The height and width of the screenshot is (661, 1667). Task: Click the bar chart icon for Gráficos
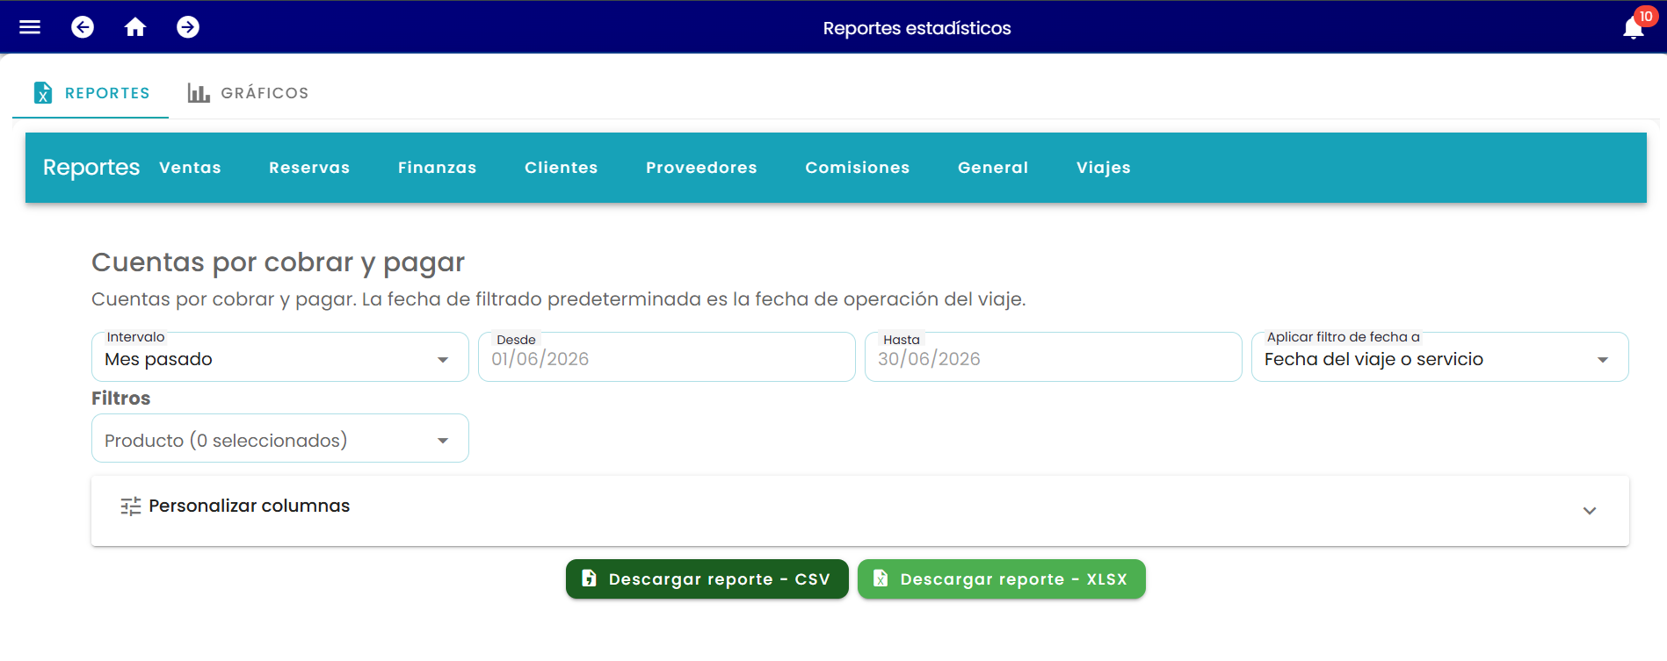point(199,93)
